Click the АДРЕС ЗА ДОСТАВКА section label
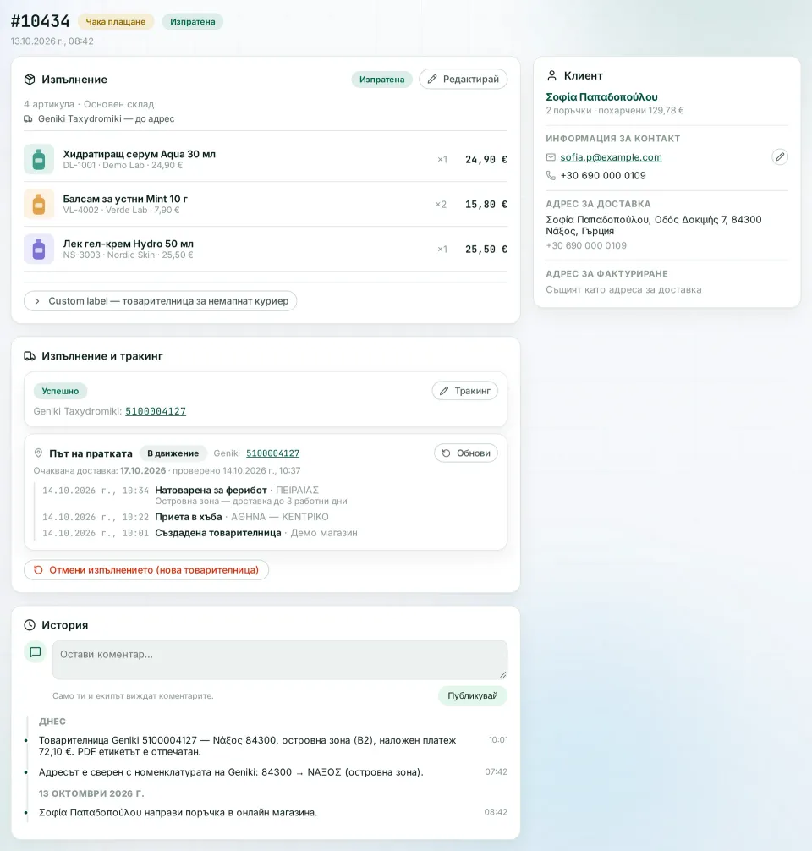This screenshot has width=812, height=851. point(598,204)
